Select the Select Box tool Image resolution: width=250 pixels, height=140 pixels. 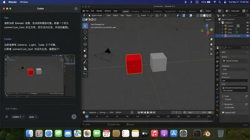point(85,26)
